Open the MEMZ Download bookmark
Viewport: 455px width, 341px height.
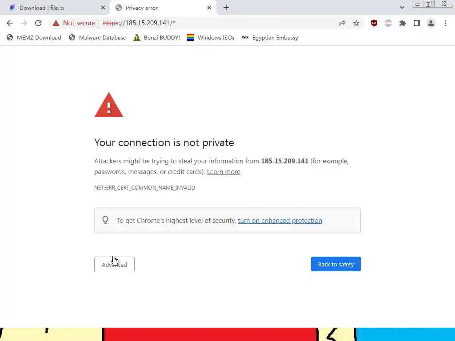[x=34, y=38]
